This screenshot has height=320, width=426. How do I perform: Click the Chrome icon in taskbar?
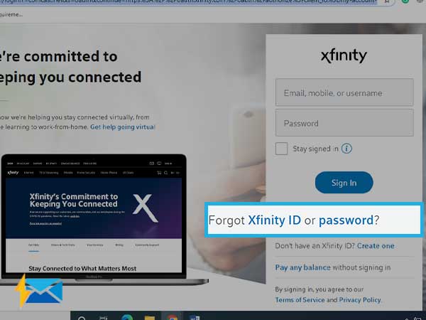pos(172,317)
